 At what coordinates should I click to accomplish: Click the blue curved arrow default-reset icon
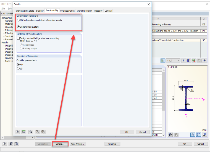coord(31,132)
